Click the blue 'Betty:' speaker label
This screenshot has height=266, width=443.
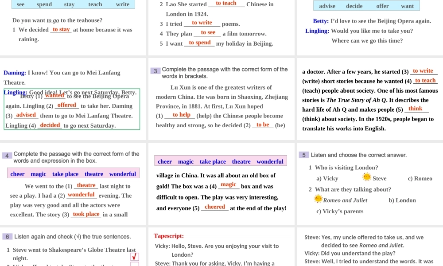[x=321, y=21]
